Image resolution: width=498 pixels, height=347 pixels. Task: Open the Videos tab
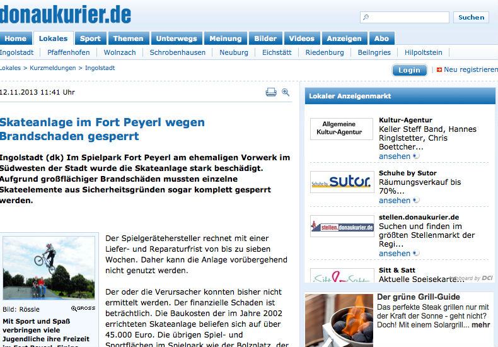point(301,38)
